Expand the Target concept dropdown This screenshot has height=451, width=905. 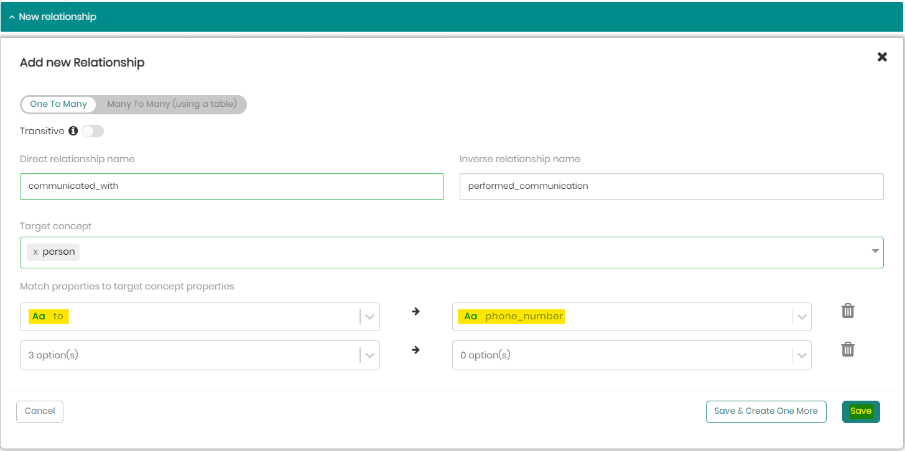pos(875,252)
